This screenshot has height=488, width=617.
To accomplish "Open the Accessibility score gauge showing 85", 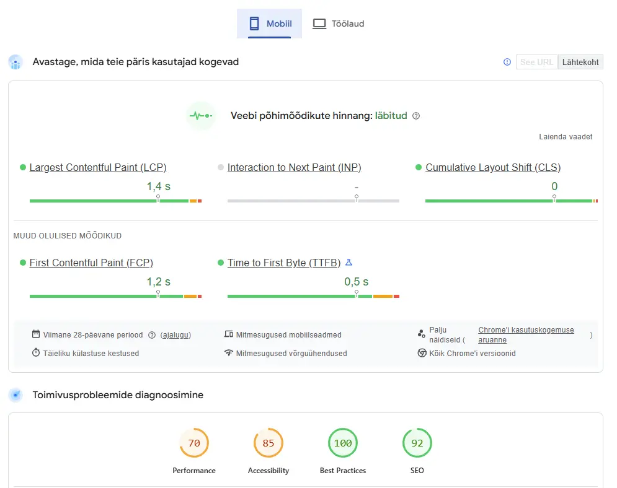I will (x=269, y=443).
